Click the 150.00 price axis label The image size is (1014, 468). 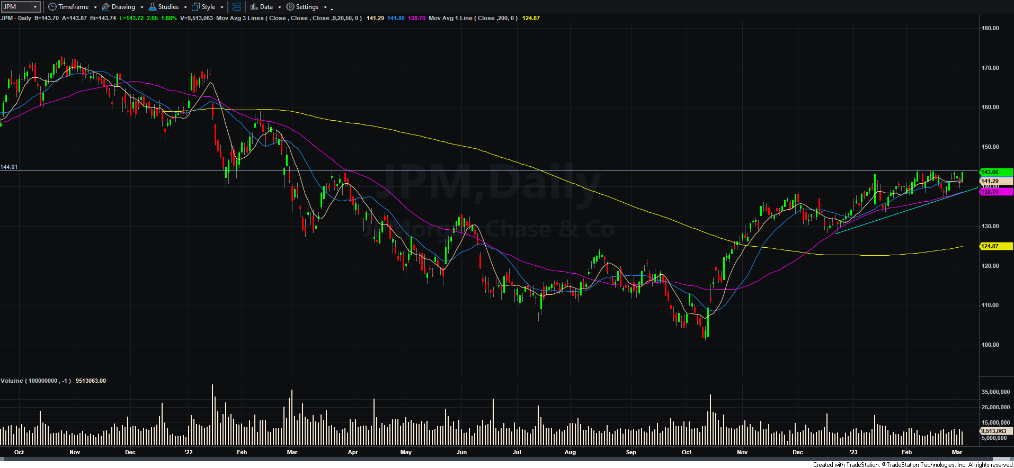pyautogui.click(x=990, y=147)
